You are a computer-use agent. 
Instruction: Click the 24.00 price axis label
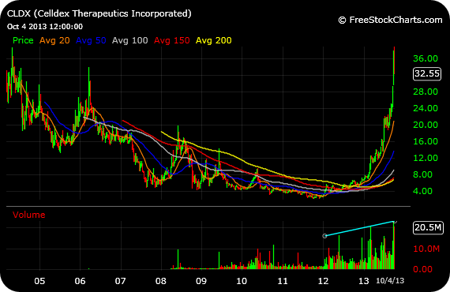coord(426,108)
